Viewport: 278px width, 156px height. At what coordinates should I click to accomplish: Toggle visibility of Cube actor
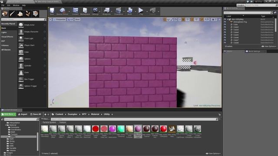pyautogui.click(x=225, y=25)
